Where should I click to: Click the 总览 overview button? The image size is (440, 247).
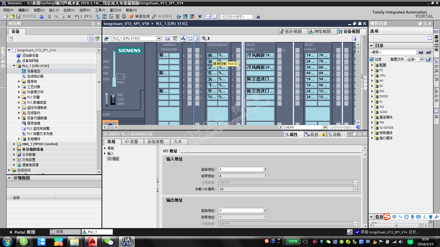pyautogui.click(x=65, y=232)
